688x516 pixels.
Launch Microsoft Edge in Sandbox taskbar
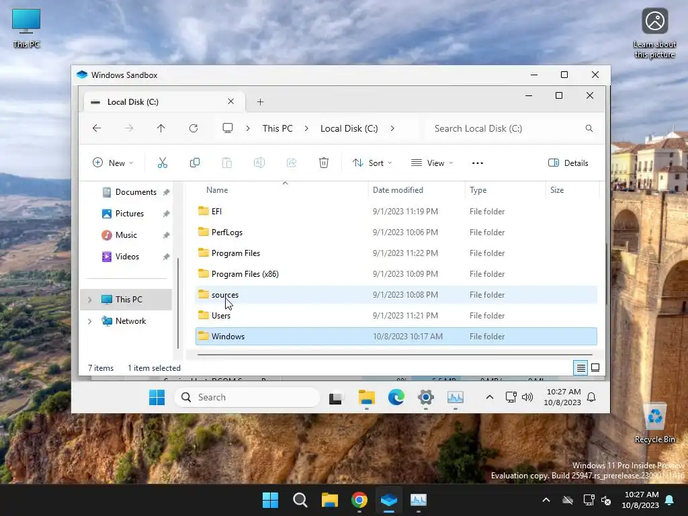(396, 398)
